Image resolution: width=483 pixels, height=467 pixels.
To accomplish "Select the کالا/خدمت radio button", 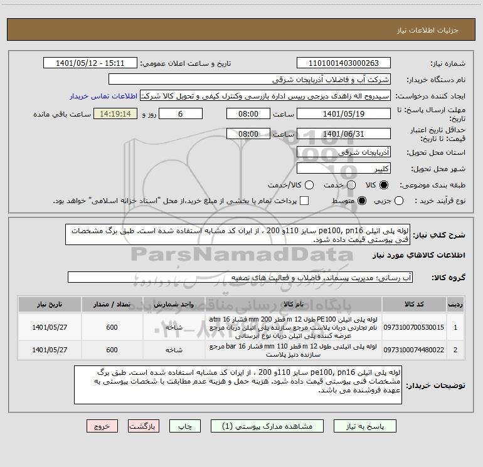I will [x=309, y=185].
